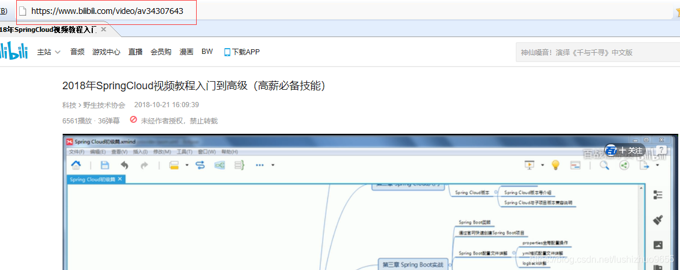Click the phone icon beside 下载APP

click(227, 52)
